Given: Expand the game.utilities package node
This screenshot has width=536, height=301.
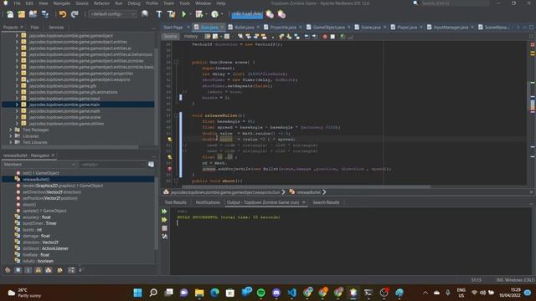Looking at the screenshot, I should point(17,124).
